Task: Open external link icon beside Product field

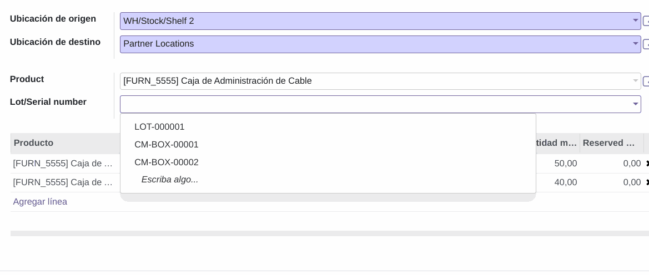Action: pyautogui.click(x=646, y=82)
